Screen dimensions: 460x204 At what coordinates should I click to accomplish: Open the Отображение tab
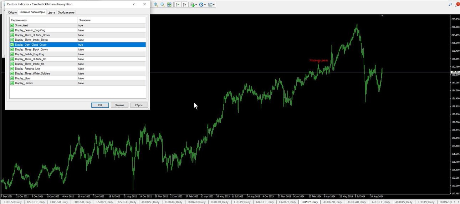66,12
